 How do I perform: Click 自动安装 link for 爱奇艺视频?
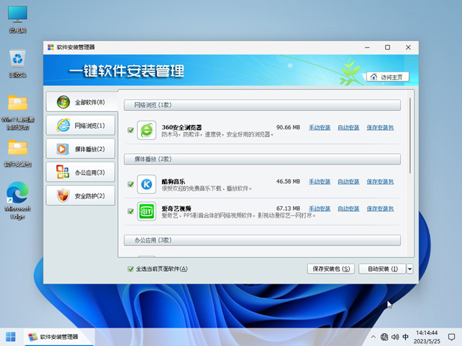[x=348, y=208]
